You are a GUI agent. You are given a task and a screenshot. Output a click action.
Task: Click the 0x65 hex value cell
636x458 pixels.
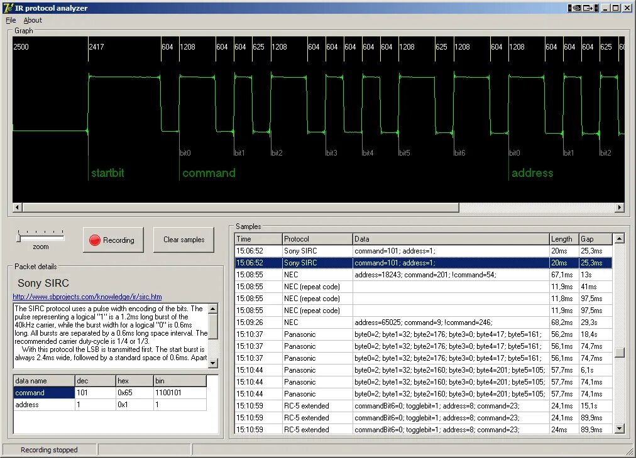(x=134, y=393)
